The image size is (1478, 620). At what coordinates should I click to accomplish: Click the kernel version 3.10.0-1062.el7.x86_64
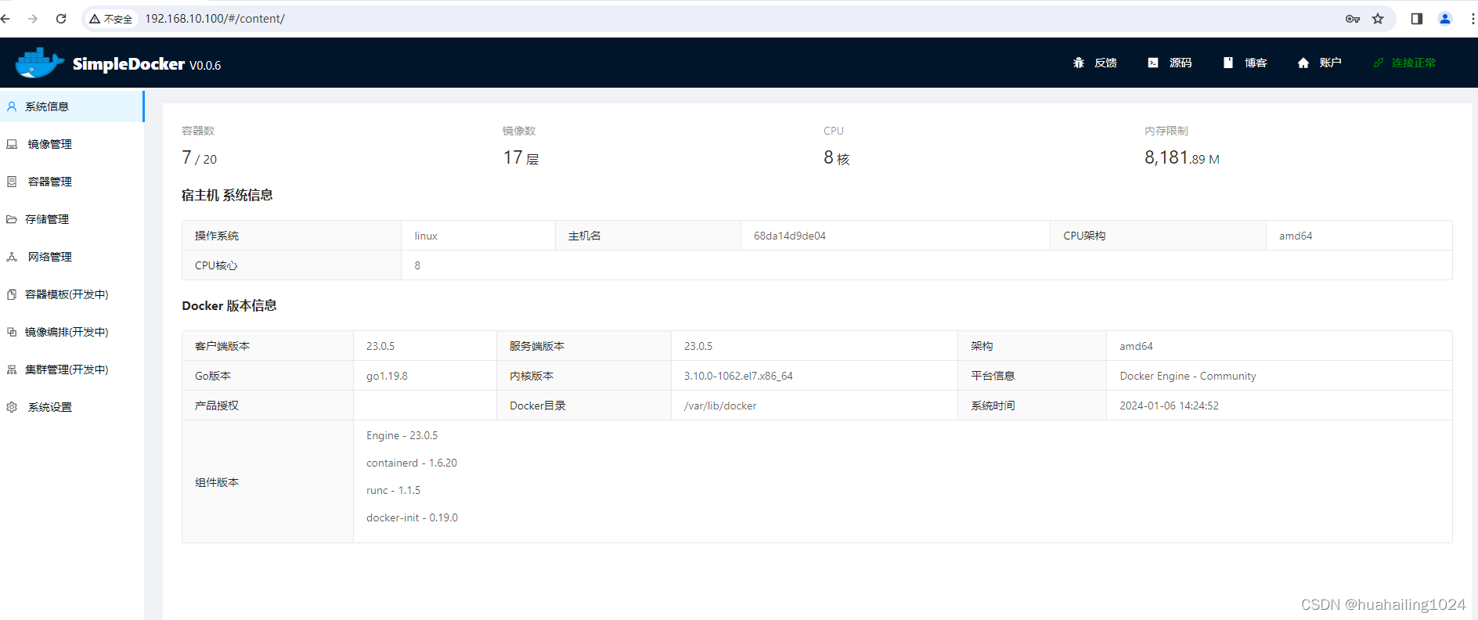[738, 376]
